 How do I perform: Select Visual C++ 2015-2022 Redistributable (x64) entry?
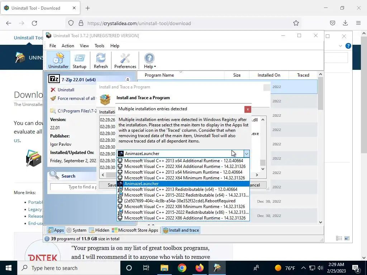183,195
